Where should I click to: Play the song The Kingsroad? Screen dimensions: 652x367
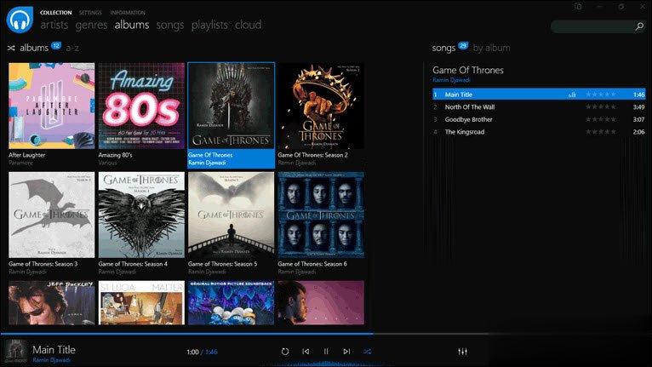[x=539, y=132]
